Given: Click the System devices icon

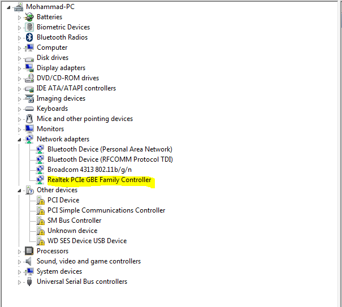Looking at the screenshot, I should coord(29,271).
